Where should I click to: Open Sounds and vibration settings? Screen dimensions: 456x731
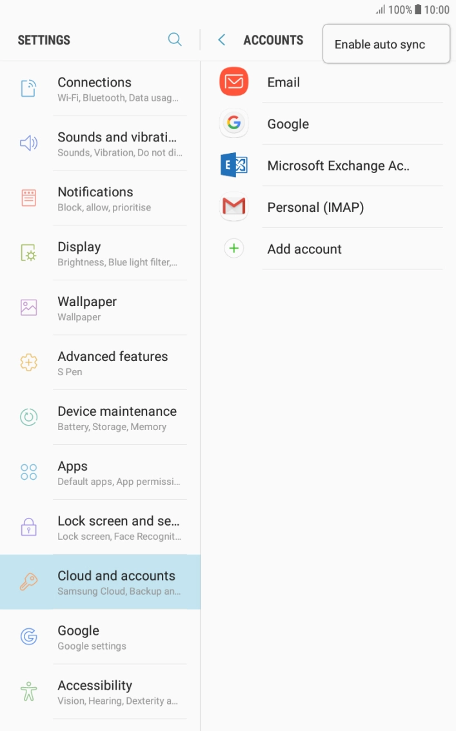[x=100, y=143]
